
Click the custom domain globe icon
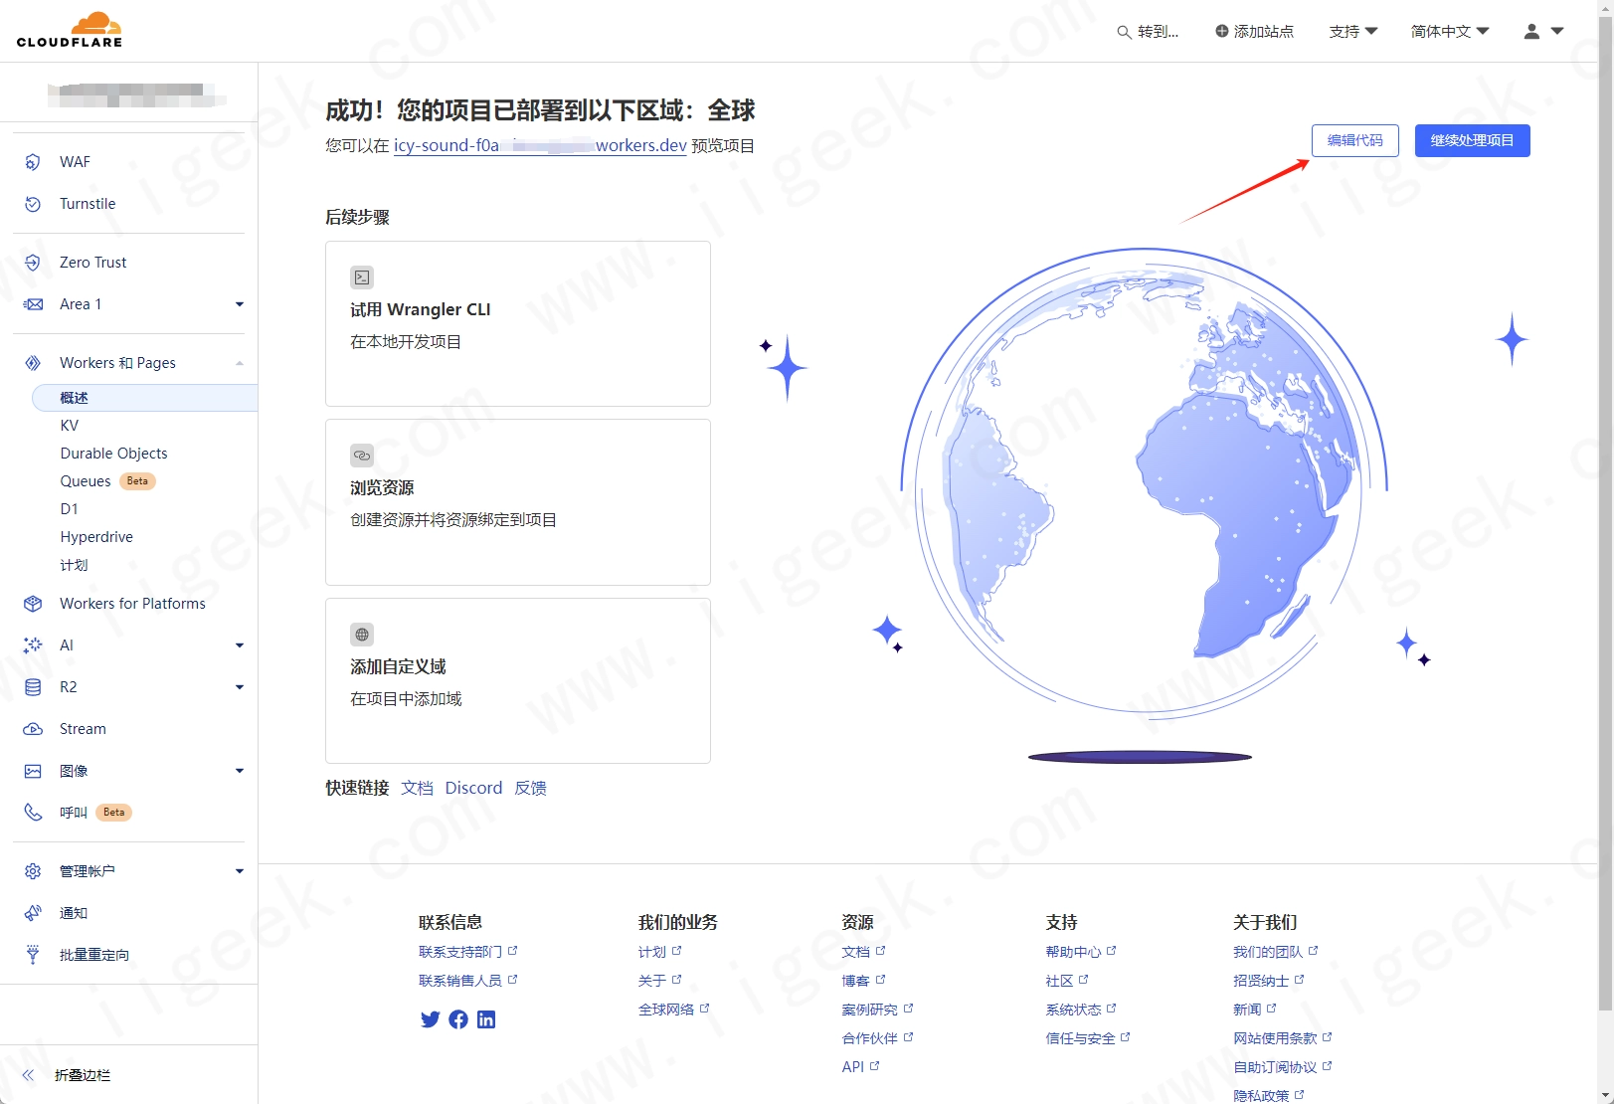pyautogui.click(x=362, y=635)
